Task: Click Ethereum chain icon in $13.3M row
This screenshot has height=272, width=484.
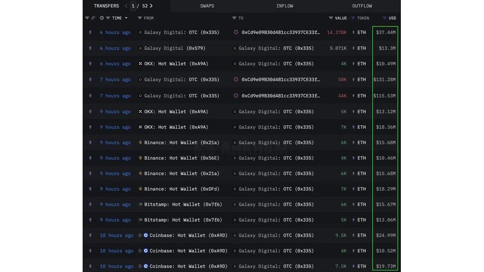Action: tap(91, 48)
